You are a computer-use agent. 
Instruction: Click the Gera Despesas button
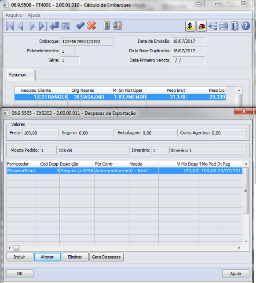click(106, 257)
